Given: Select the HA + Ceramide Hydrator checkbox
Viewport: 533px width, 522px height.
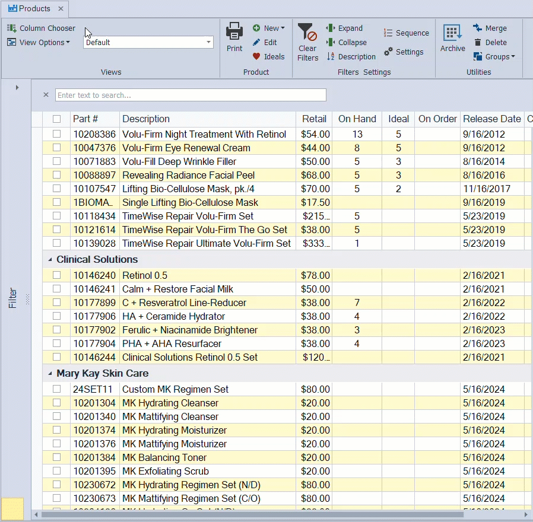Looking at the screenshot, I should pyautogui.click(x=57, y=316).
